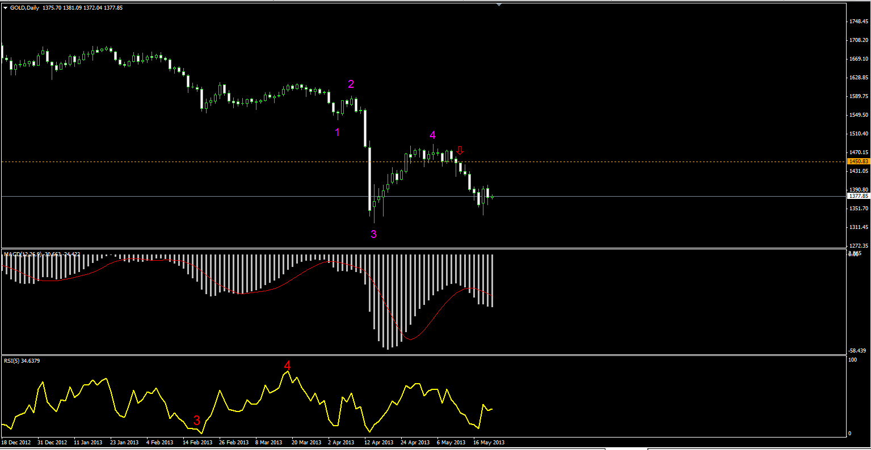This screenshot has width=871, height=450.
Task: Click the 14 Feb 2013 date label
Action: tap(198, 442)
